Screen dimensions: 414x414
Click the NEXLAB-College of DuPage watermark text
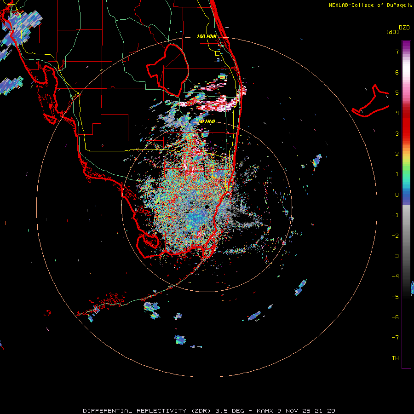pos(370,5)
